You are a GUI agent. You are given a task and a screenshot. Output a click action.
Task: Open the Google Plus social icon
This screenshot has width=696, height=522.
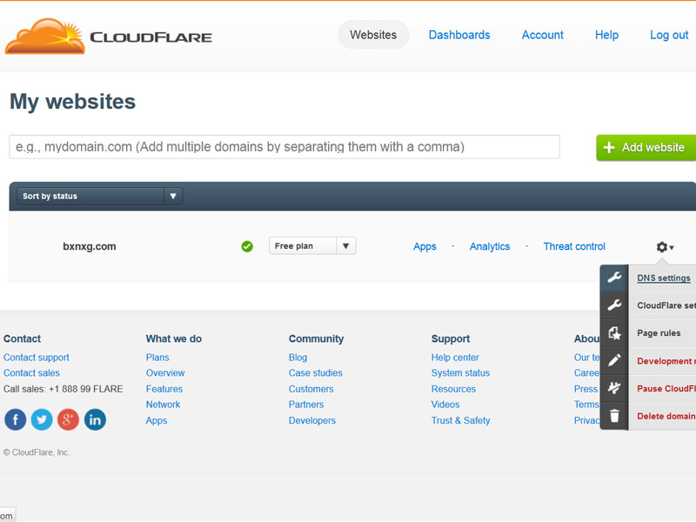pyautogui.click(x=68, y=419)
